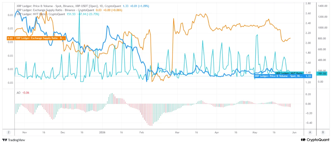Open the CryptoQuant logo link

(315, 140)
